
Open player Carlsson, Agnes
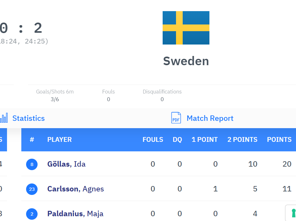(75, 189)
